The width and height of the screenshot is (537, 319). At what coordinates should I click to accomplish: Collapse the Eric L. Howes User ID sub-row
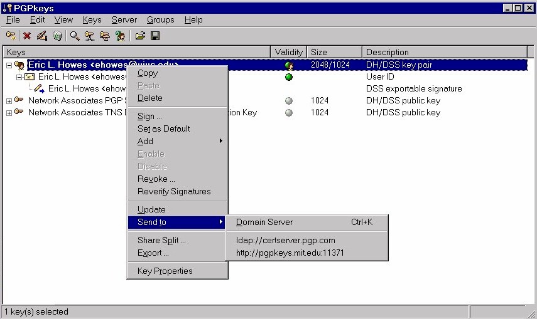click(x=19, y=77)
